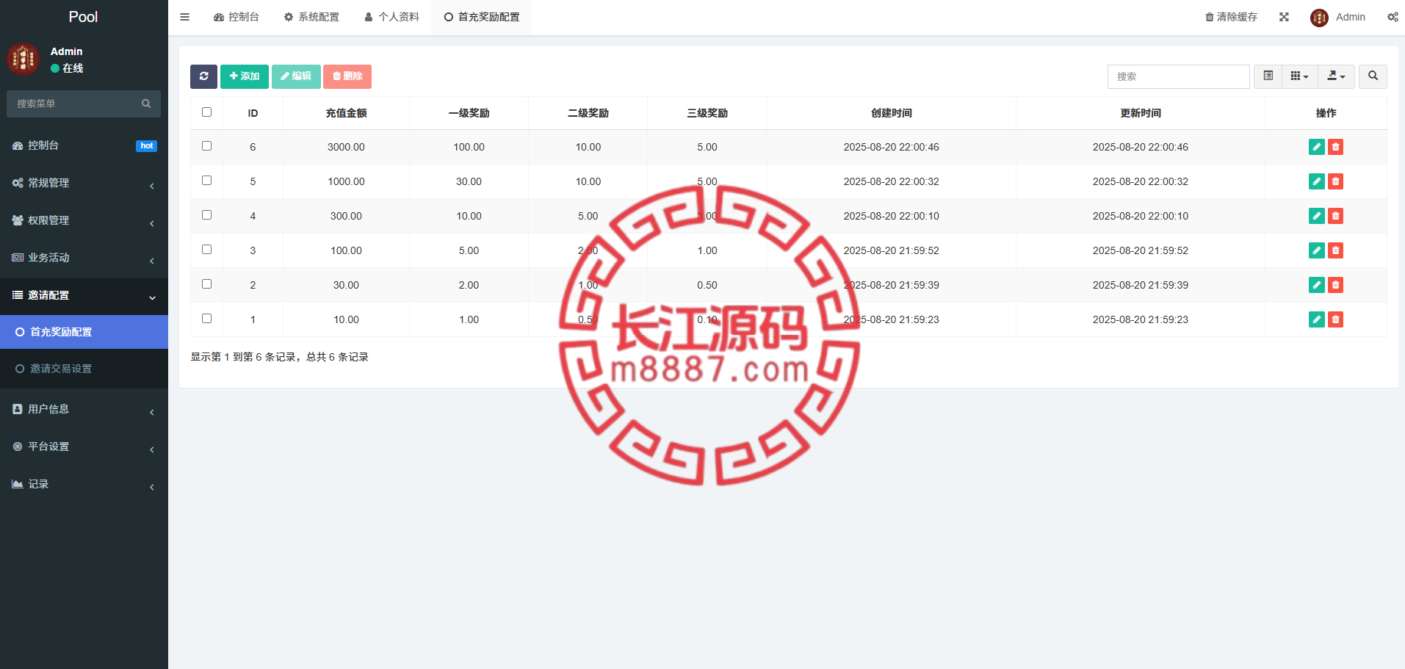Click the 删除 delete toolbar button

347,76
